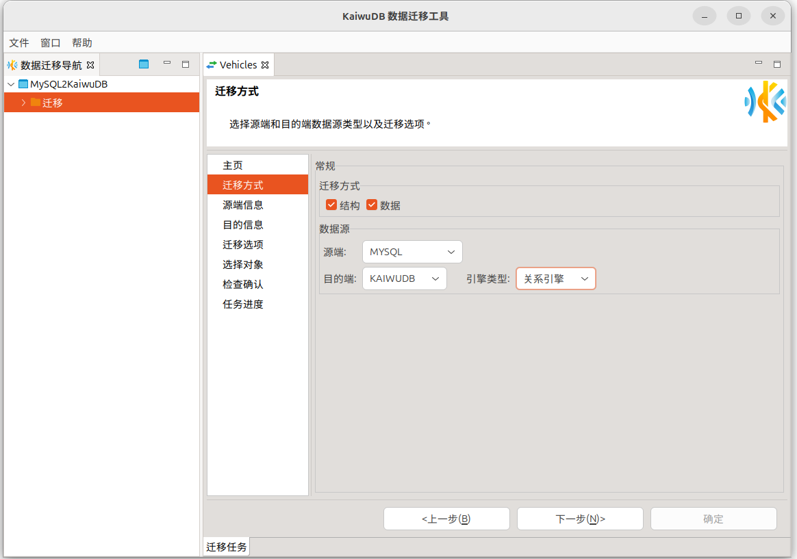This screenshot has height=559, width=797.
Task: Open the 文件 menu
Action: 18,42
